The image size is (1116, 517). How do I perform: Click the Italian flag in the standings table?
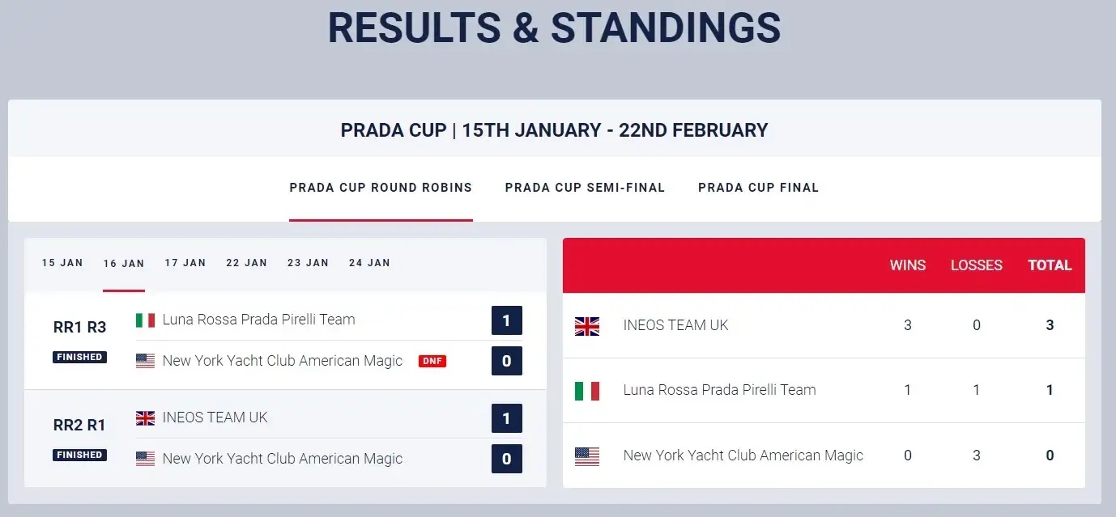pos(587,391)
